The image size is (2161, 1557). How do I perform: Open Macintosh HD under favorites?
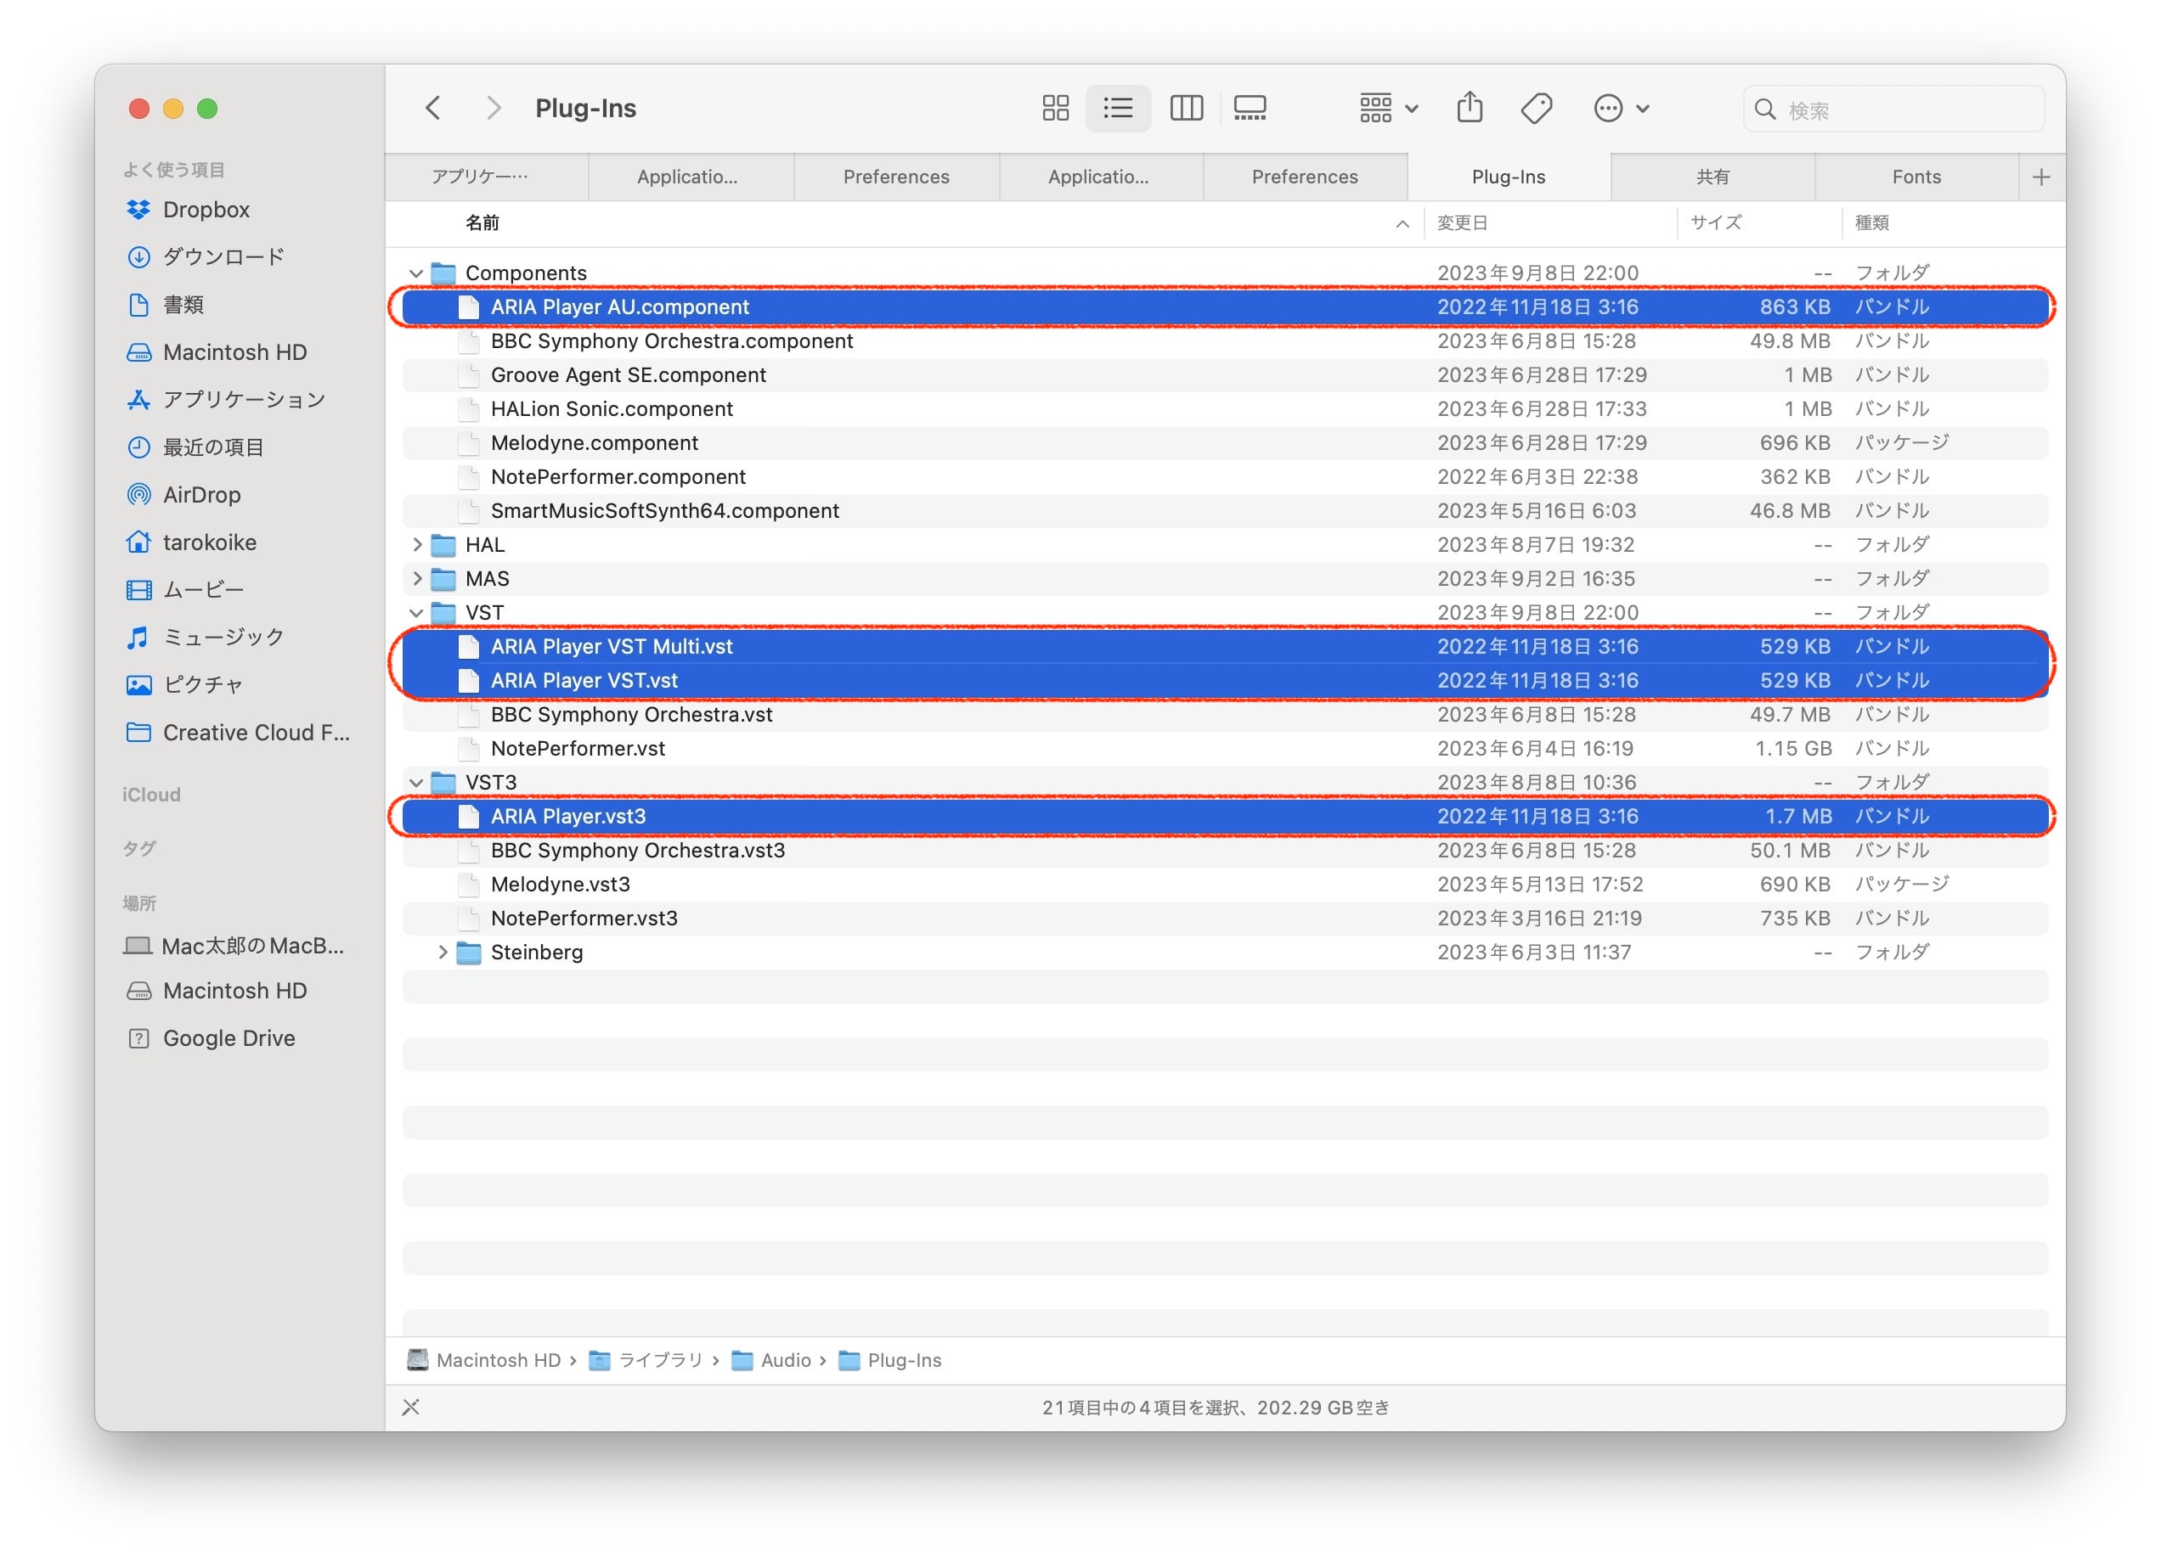(217, 352)
